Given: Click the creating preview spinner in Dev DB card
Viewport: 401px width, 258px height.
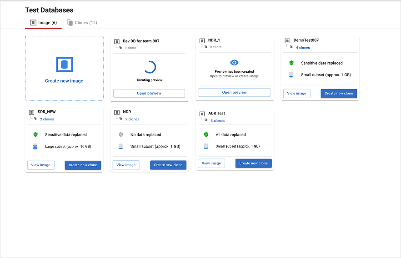Looking at the screenshot, I should 150,67.
